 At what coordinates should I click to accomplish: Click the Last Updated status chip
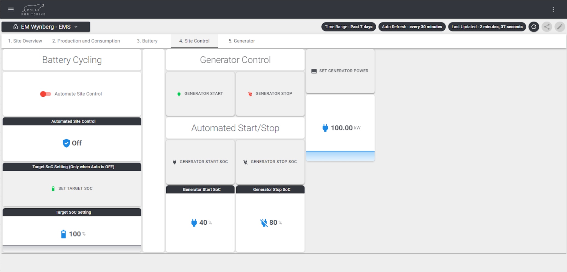487,27
